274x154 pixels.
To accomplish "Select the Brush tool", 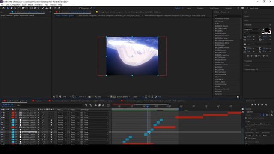I will coord(43,8).
